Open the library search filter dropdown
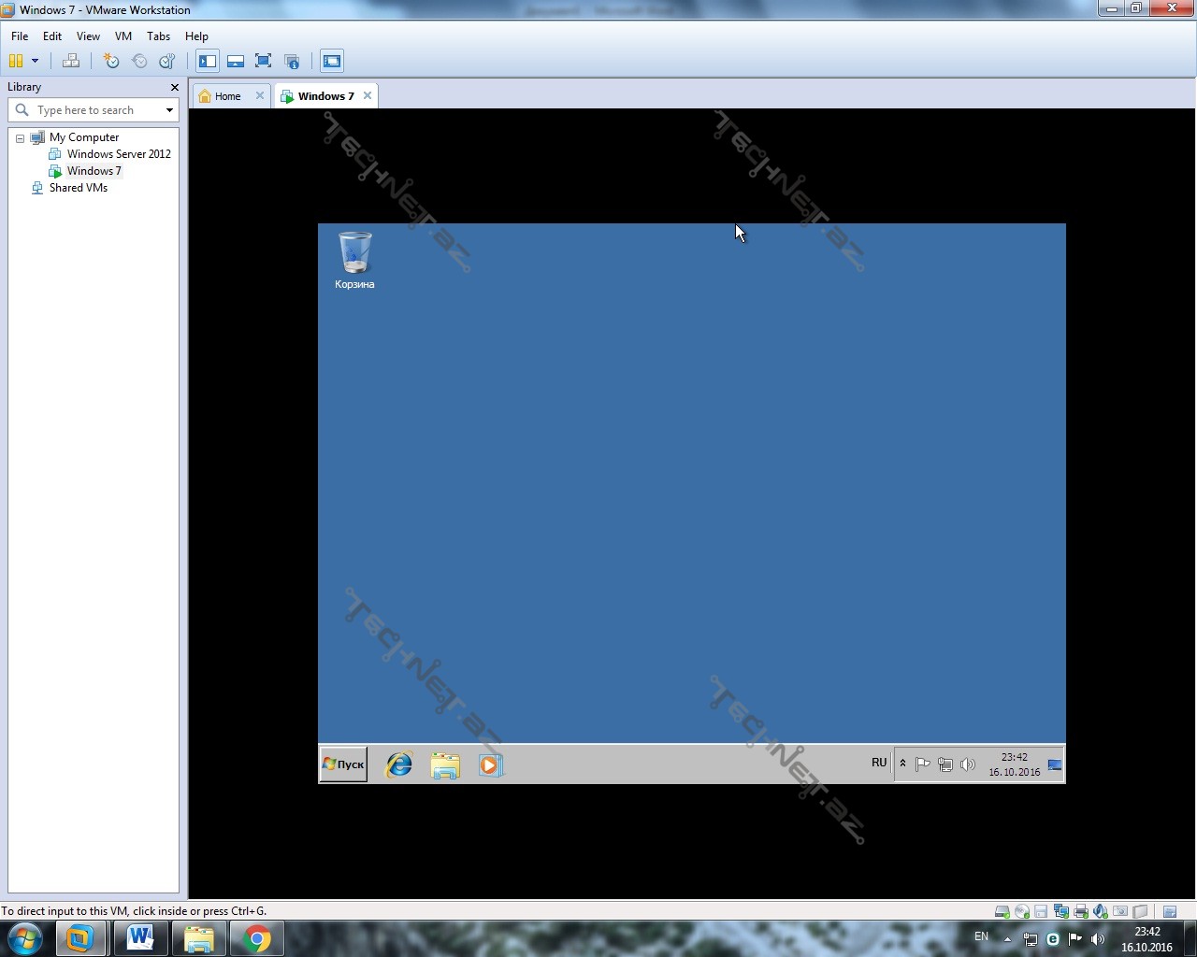 pyautogui.click(x=169, y=110)
